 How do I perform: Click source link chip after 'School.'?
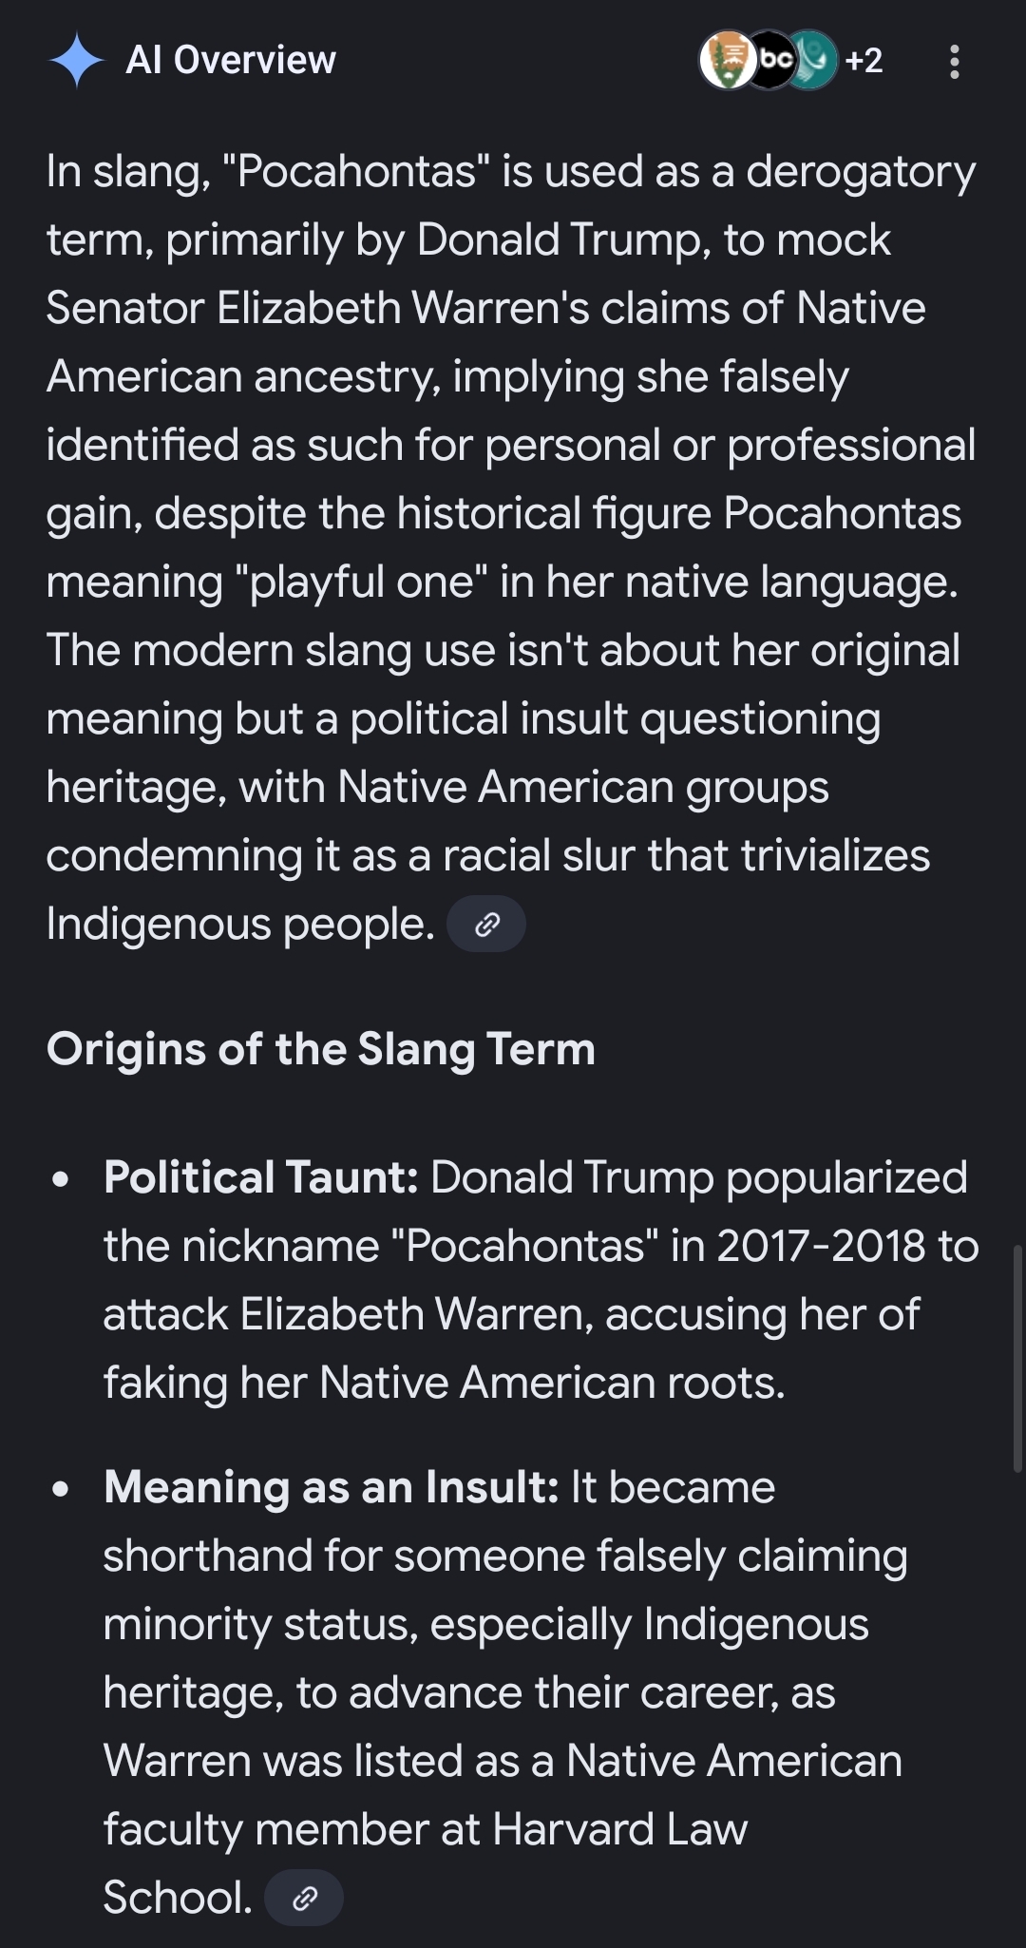click(x=304, y=1899)
